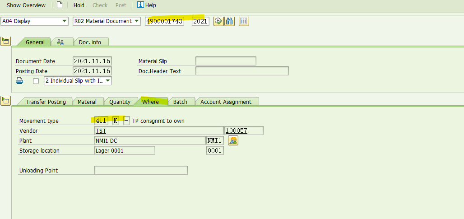Follow the TST vendor link
The width and height of the screenshot is (464, 219).
pyautogui.click(x=101, y=130)
